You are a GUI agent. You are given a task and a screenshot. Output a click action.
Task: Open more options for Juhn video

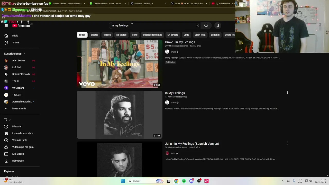[287, 143]
